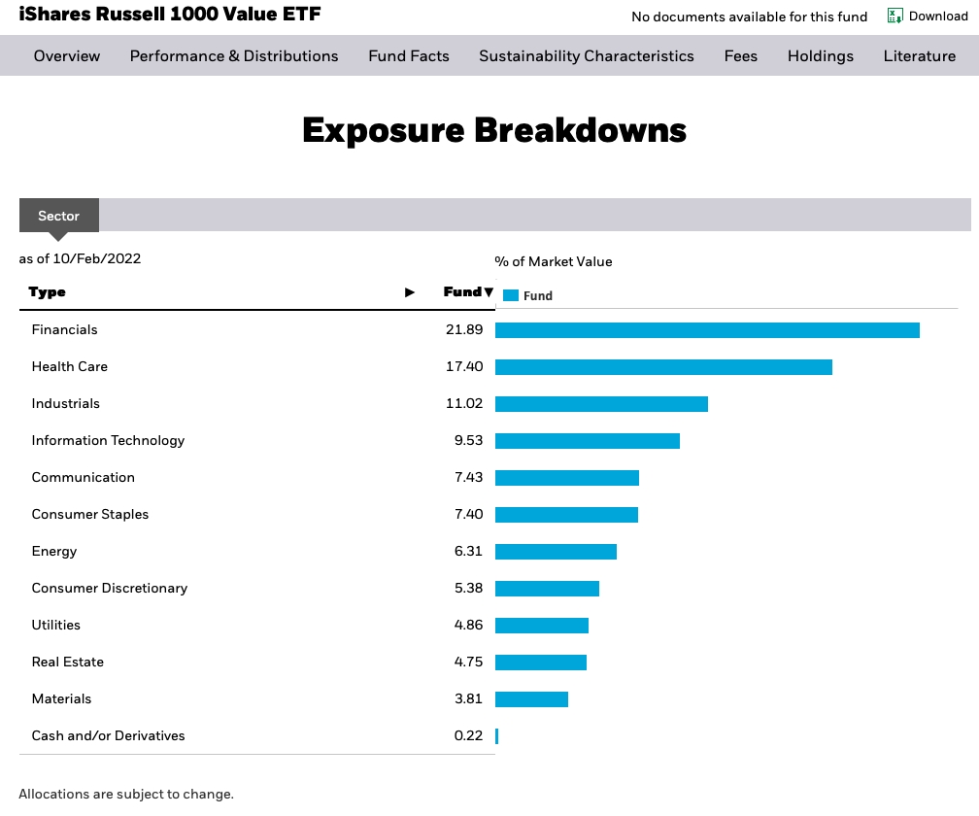The width and height of the screenshot is (979, 816).
Task: Click the Communication bar in chart
Action: [567, 478]
